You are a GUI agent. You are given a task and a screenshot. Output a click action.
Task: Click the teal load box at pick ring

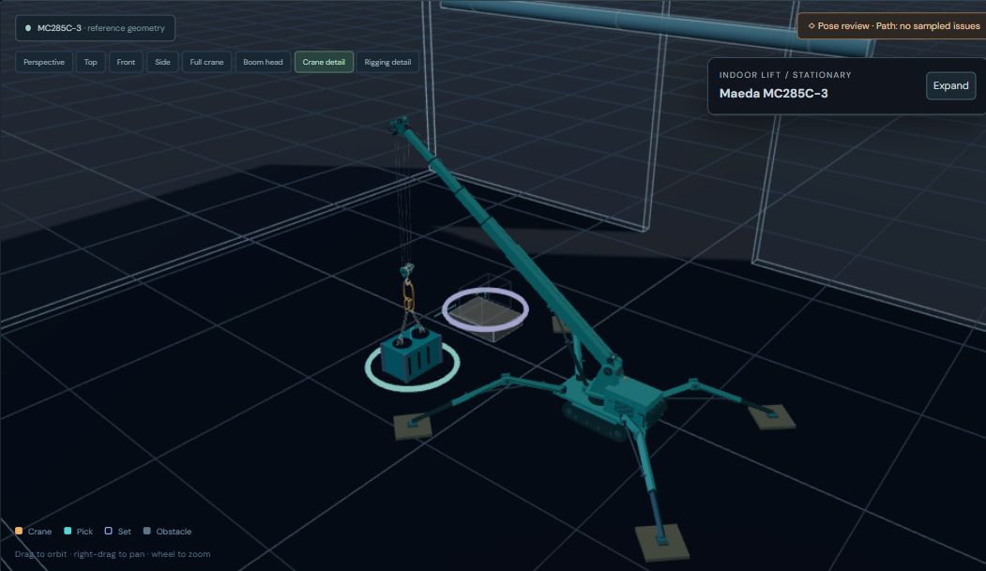click(x=412, y=357)
